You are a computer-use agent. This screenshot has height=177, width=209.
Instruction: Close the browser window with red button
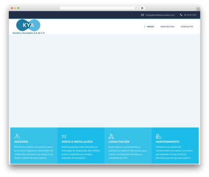[x=12, y=8]
